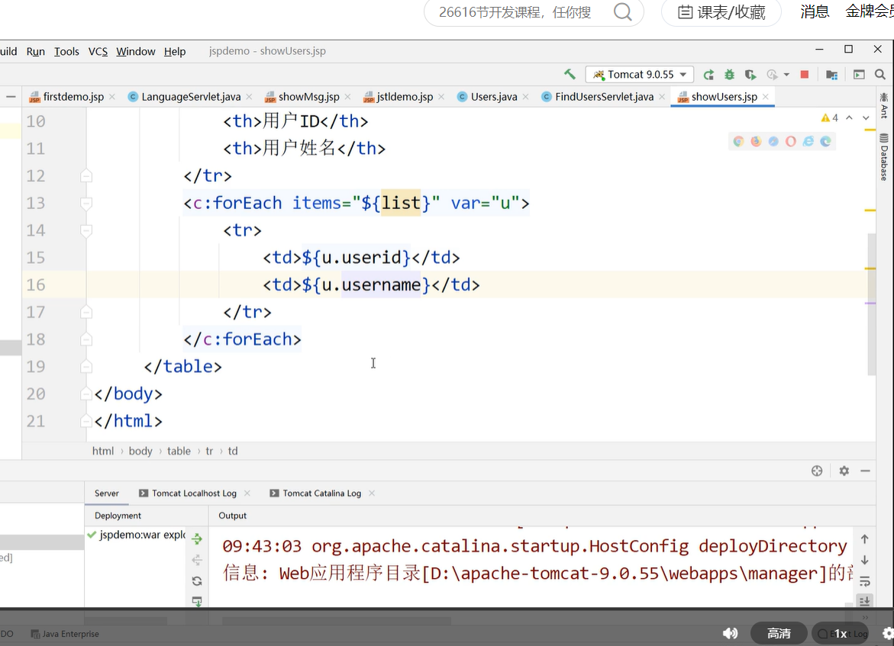This screenshot has width=894, height=646.
Task: Toggle the fold marker at line 18
Action: (x=86, y=339)
